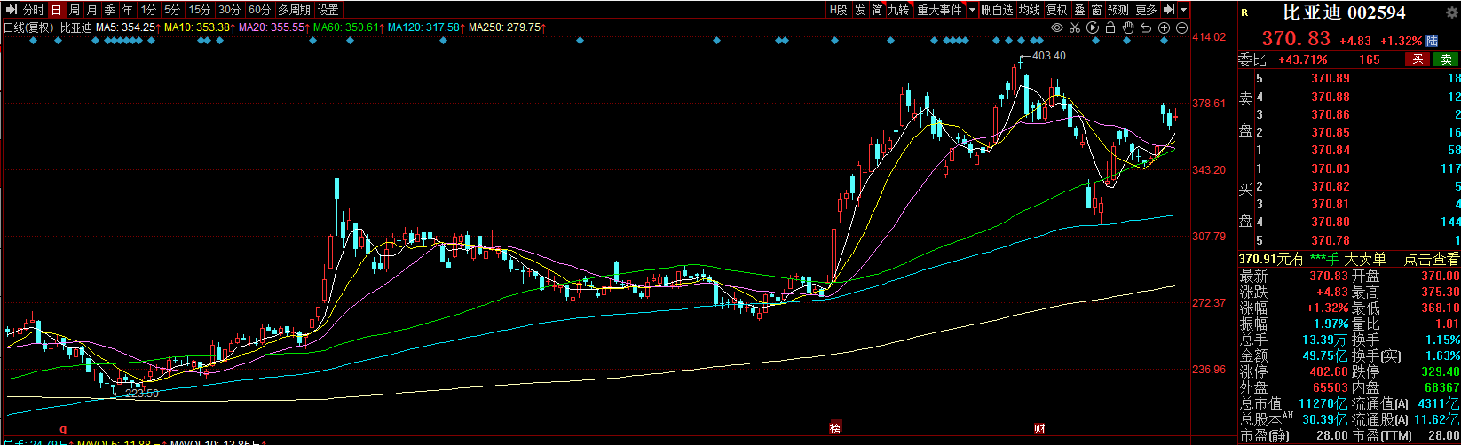
Task: Click the 403.40 high price marker
Action: coord(1049,56)
